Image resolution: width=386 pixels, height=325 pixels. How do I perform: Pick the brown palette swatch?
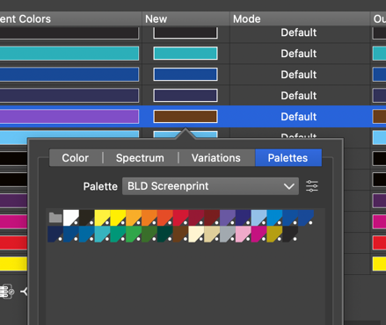click(180, 234)
